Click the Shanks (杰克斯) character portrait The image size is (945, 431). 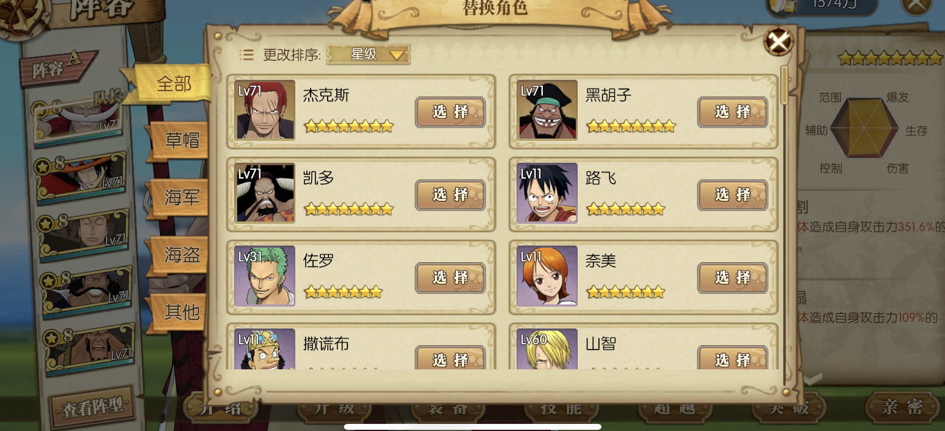265,110
